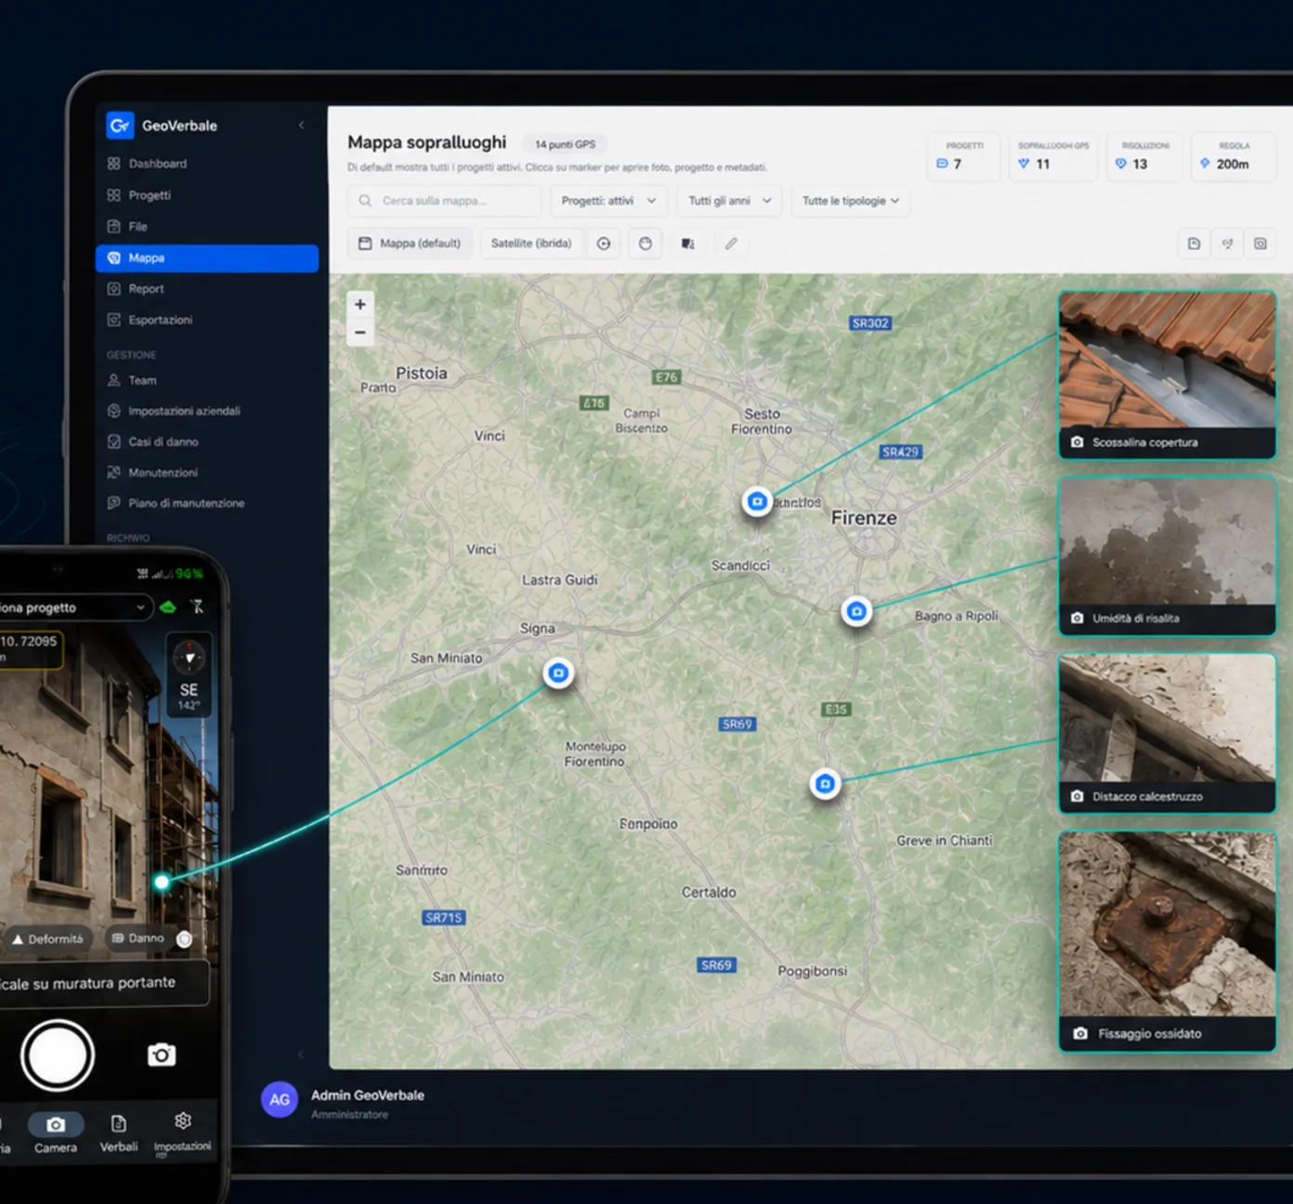Image resolution: width=1293 pixels, height=1204 pixels.
Task: Select the Mappa sidebar item
Action: [x=206, y=258]
